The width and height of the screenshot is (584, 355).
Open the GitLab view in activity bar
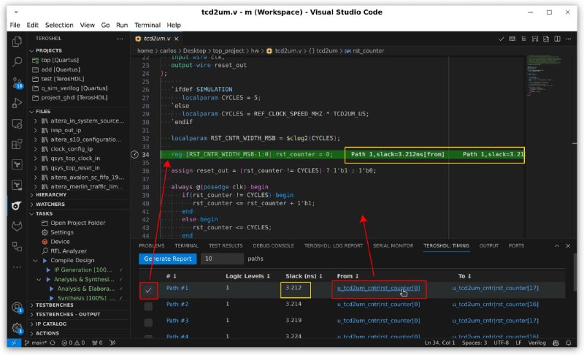tap(17, 226)
